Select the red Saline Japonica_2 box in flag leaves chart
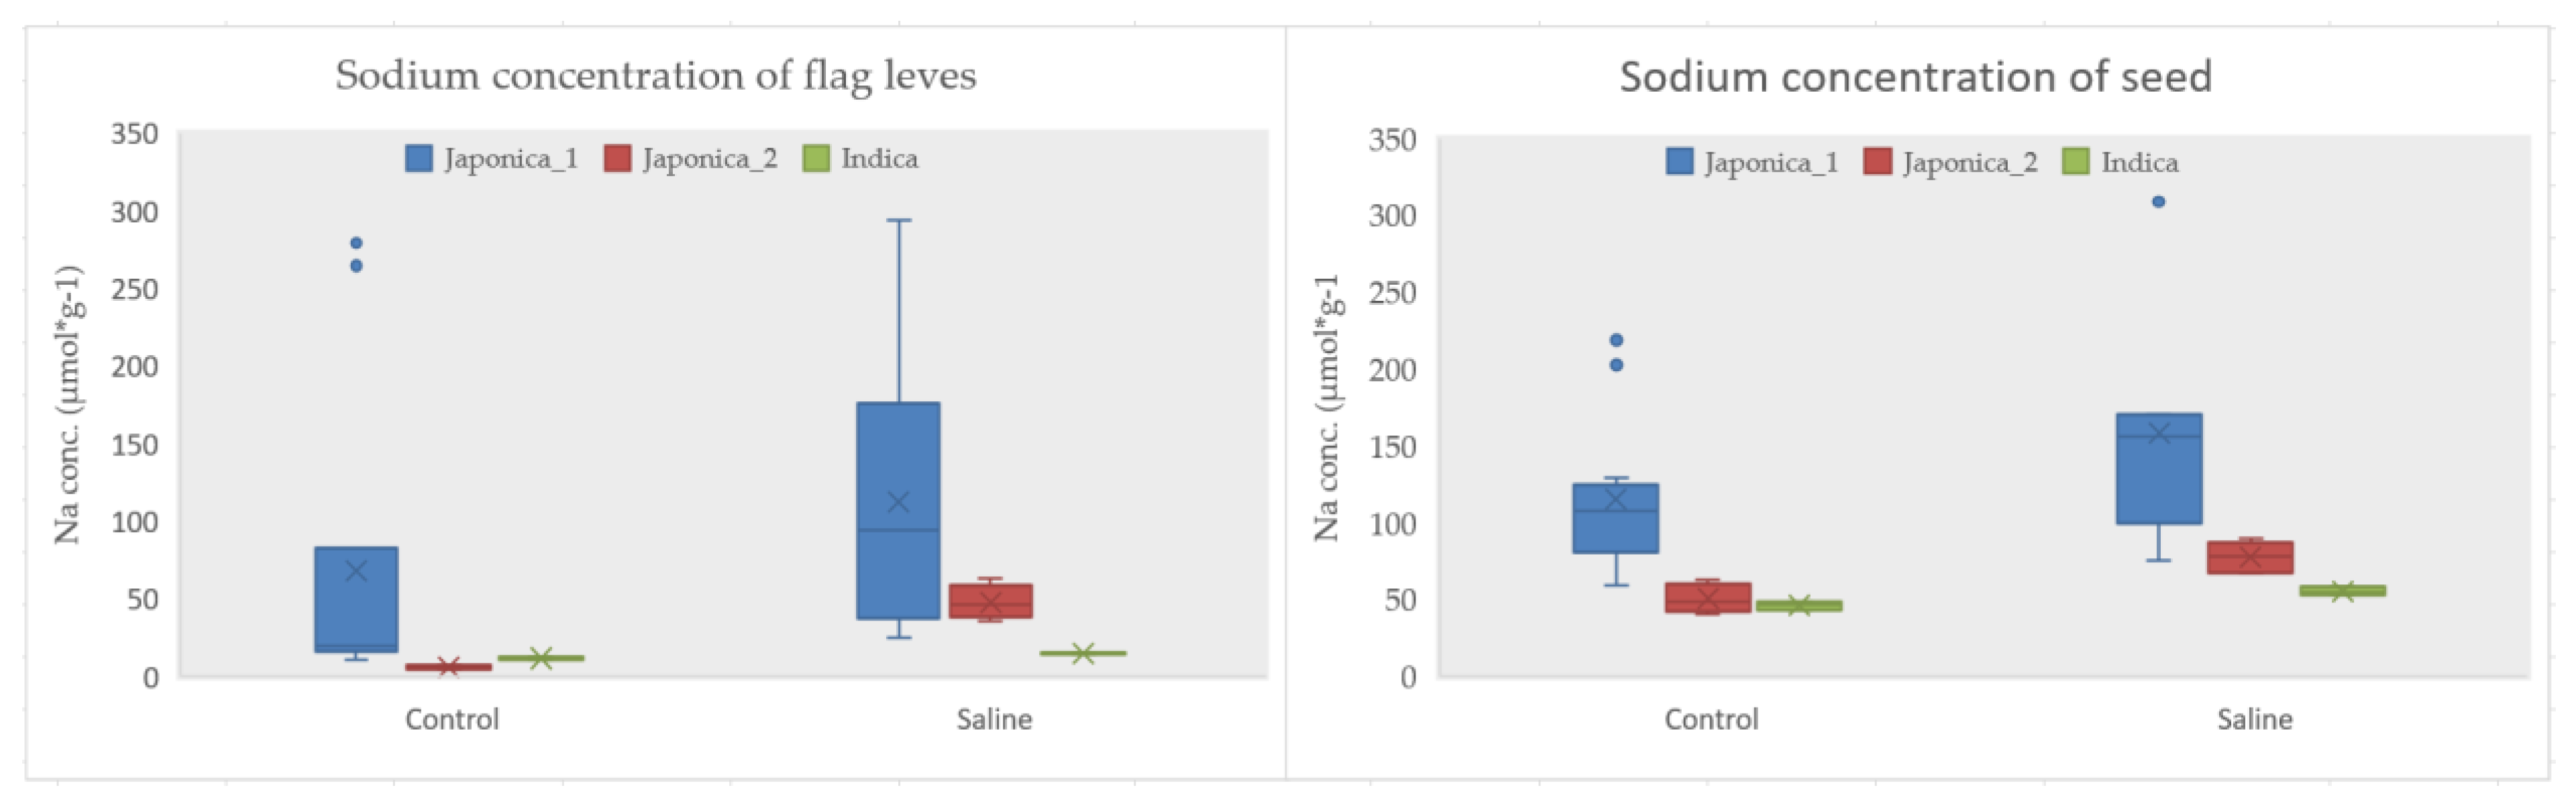Viewport: 2576px width, 804px height. pos(990,601)
